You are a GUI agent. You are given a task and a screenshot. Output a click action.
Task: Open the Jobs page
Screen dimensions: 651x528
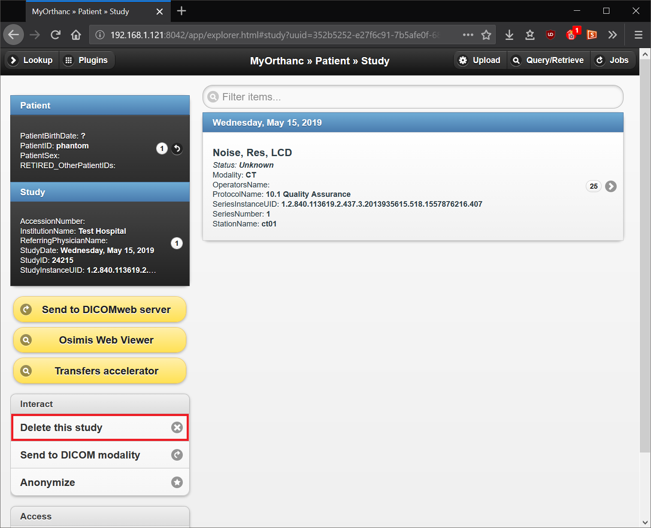(612, 60)
